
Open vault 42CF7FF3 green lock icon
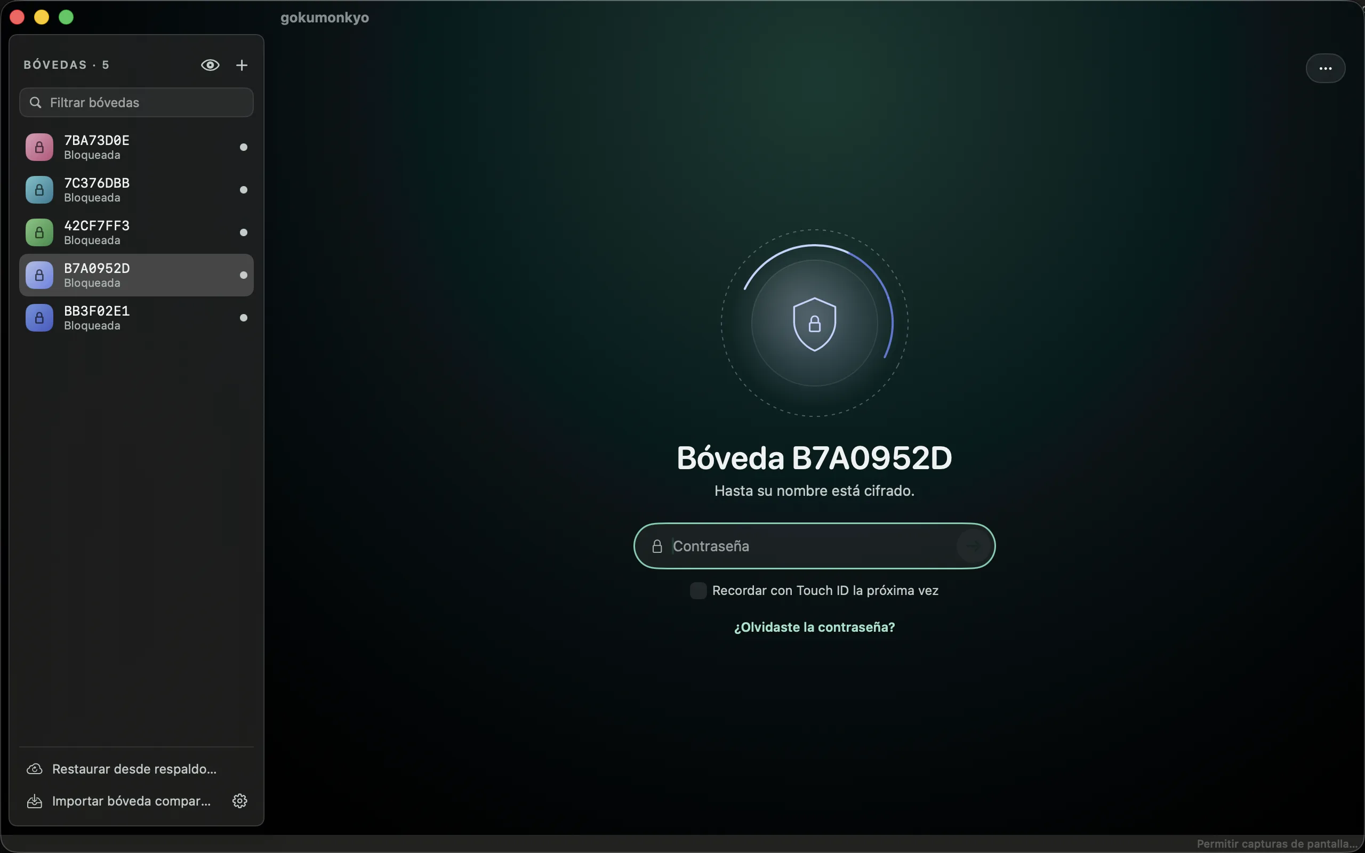tap(39, 232)
